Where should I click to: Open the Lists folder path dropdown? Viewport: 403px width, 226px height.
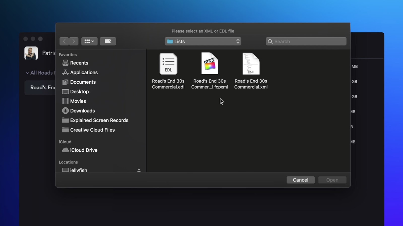click(203, 41)
